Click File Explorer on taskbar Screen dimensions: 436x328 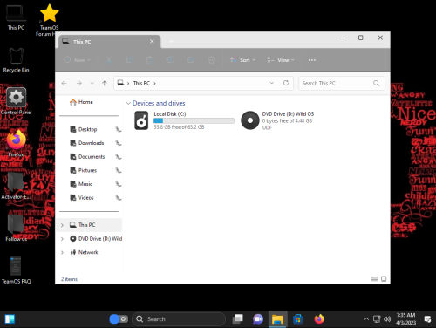(x=277, y=319)
